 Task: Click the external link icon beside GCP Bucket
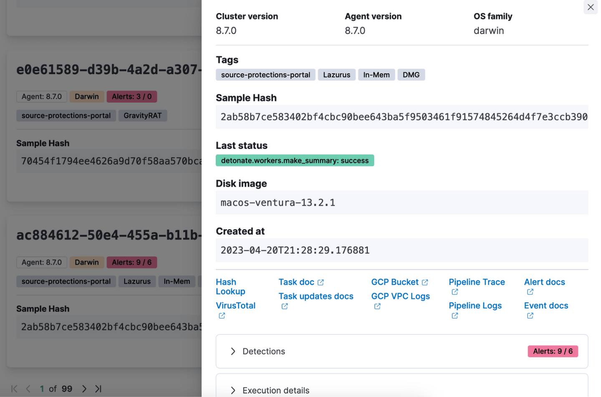(425, 282)
